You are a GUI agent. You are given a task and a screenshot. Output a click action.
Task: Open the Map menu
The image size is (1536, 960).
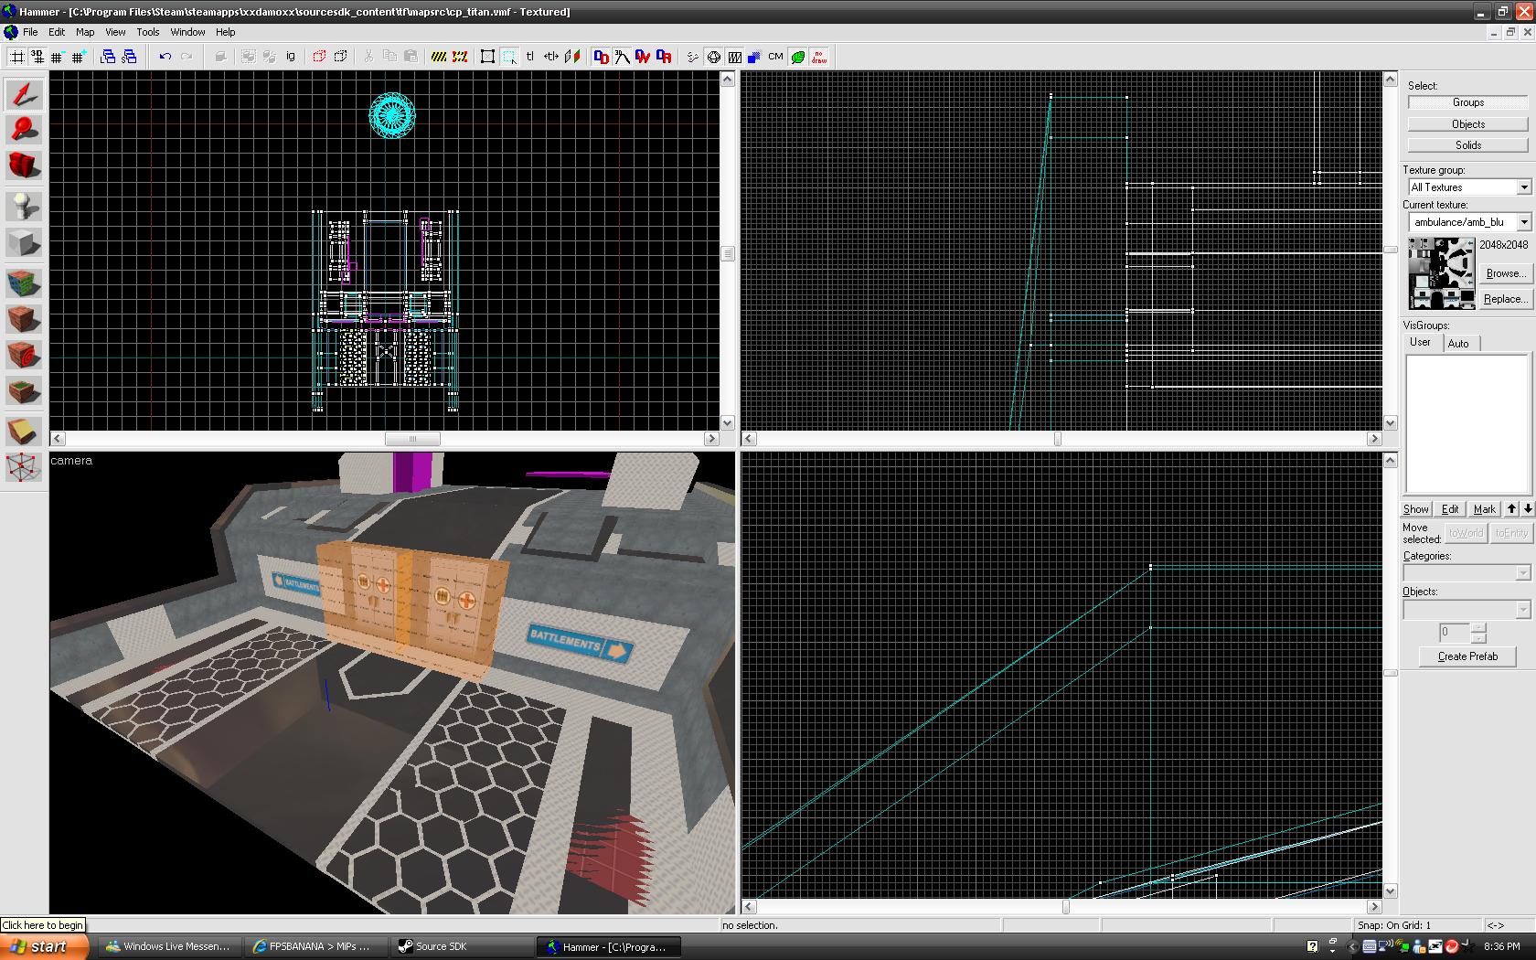[85, 32]
